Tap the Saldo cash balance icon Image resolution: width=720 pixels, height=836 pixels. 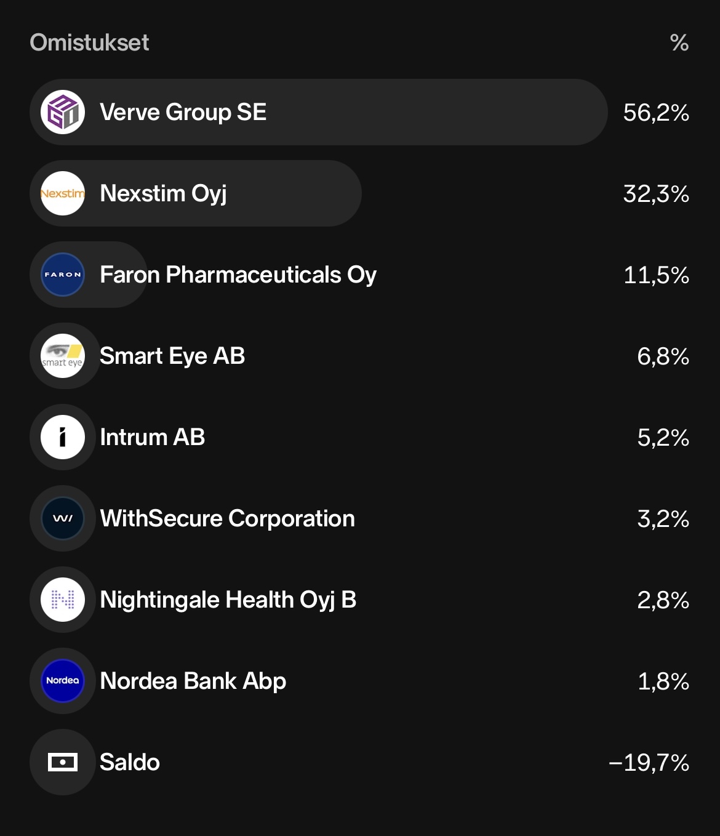63,762
